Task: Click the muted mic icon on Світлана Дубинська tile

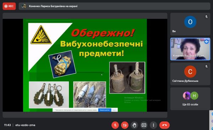Action: click(207, 66)
